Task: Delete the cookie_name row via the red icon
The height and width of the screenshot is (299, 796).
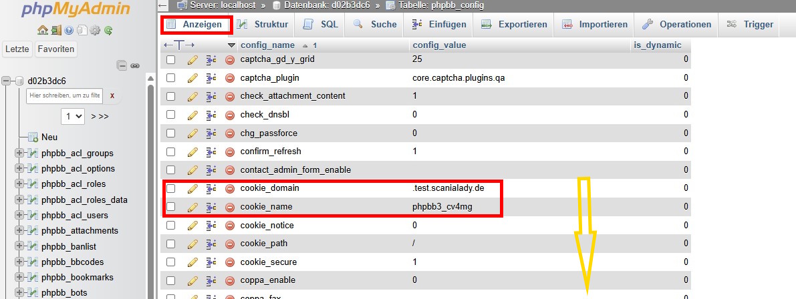Action: click(231, 207)
